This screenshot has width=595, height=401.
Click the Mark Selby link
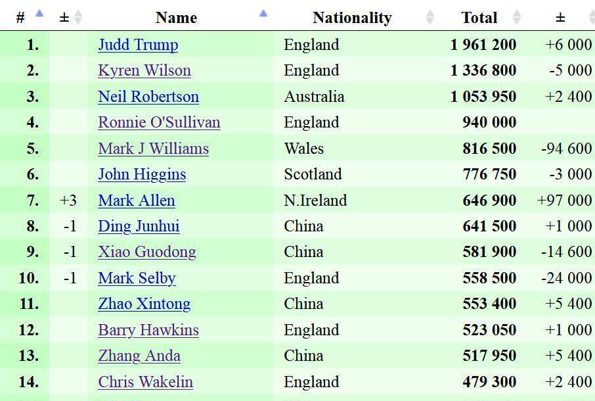(137, 278)
